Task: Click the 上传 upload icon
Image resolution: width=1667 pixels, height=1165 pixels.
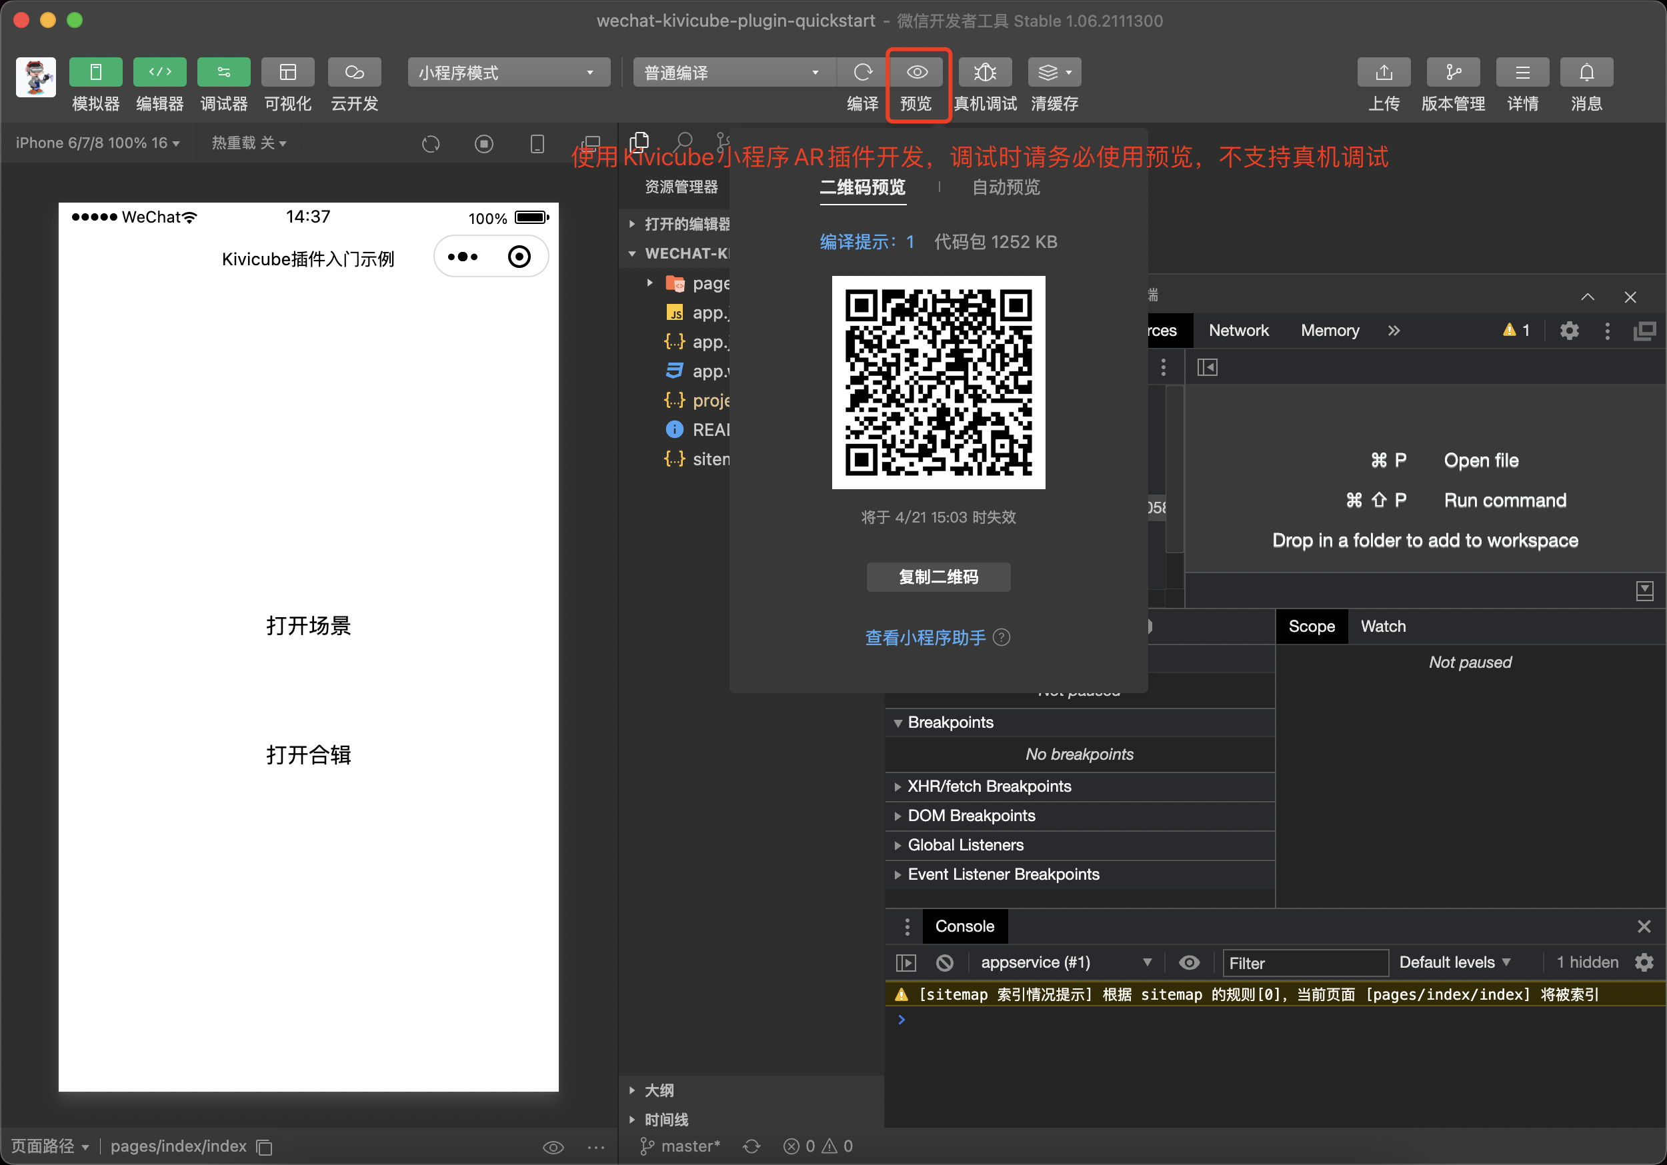Action: [1383, 72]
